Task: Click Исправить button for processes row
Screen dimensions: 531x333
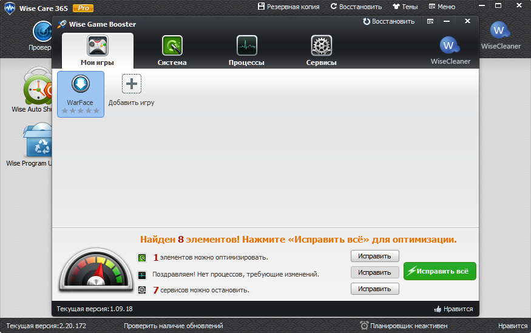Action: pyautogui.click(x=374, y=272)
